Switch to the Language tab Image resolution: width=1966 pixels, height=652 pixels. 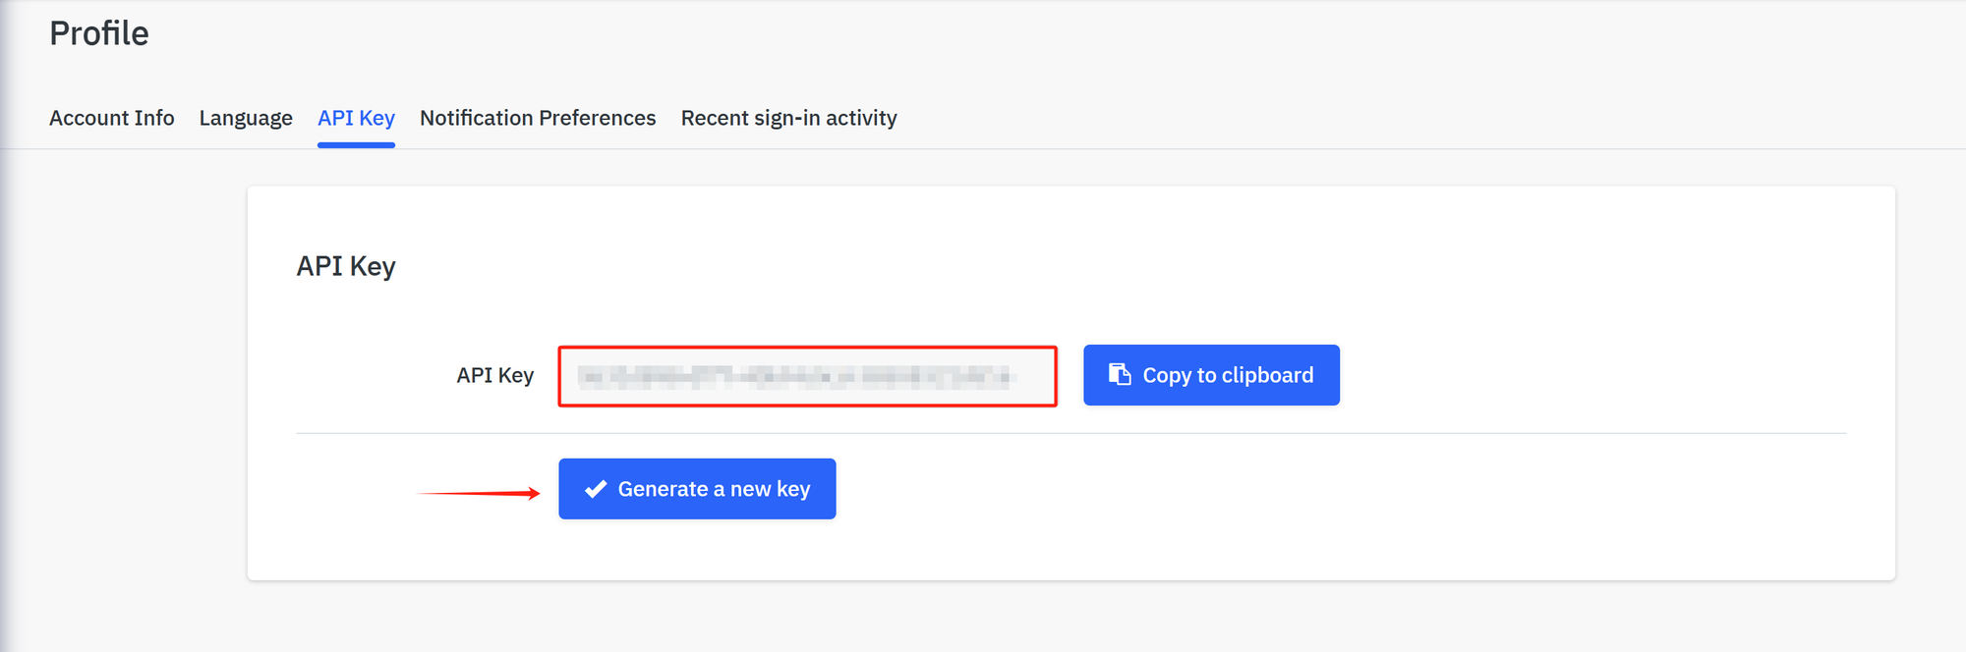[x=246, y=118]
